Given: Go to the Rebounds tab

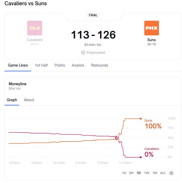Looking at the screenshot, I should click(x=99, y=65).
